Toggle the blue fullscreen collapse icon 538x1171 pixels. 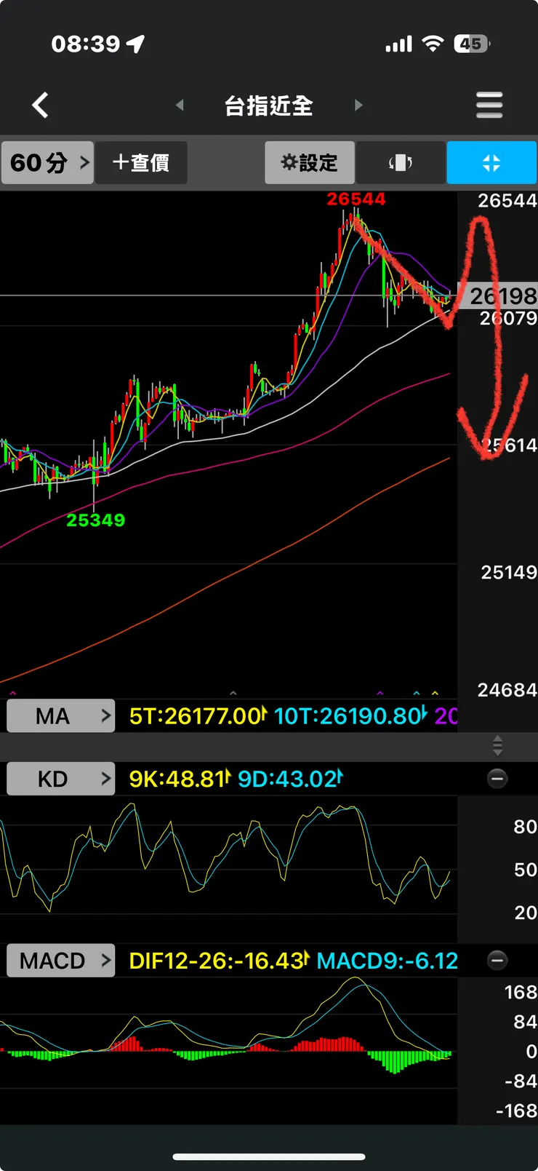[491, 163]
